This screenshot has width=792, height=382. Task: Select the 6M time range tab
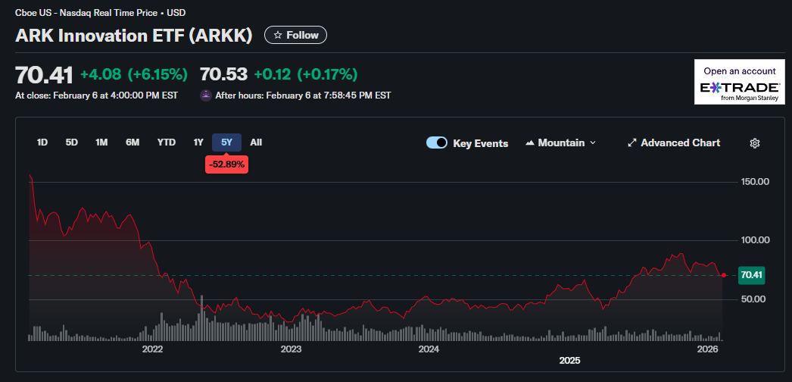tap(133, 142)
